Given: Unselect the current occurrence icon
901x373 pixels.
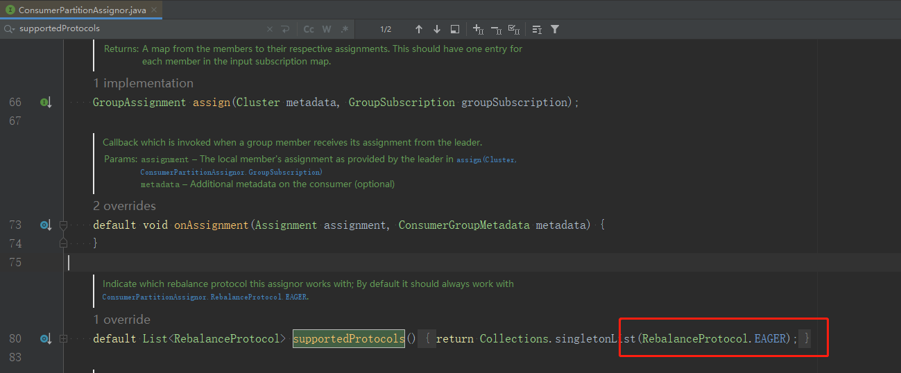Looking at the screenshot, I should (496, 29).
